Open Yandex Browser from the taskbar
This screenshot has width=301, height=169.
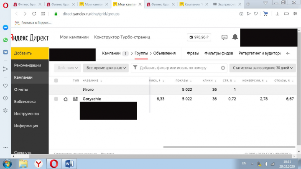click(38, 164)
